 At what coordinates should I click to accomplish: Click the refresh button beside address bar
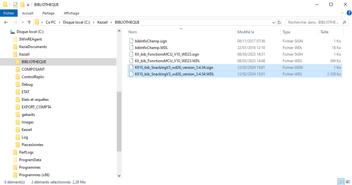click(x=280, y=22)
